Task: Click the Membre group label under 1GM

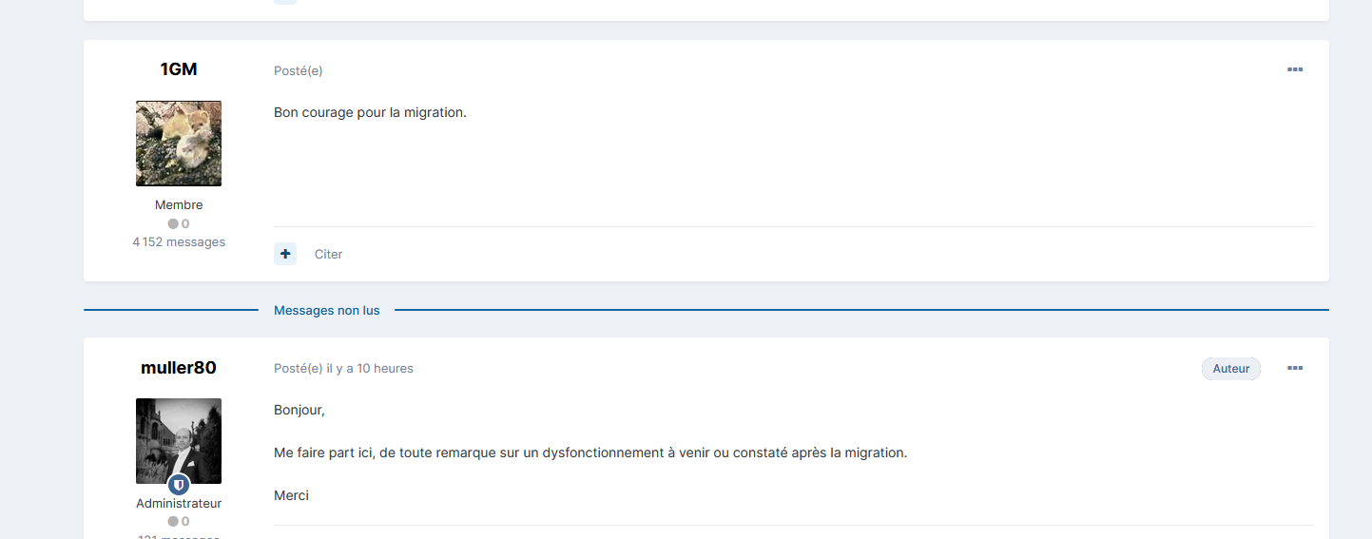Action: 179,205
